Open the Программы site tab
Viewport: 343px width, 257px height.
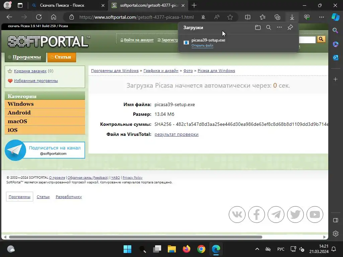(x=25, y=57)
